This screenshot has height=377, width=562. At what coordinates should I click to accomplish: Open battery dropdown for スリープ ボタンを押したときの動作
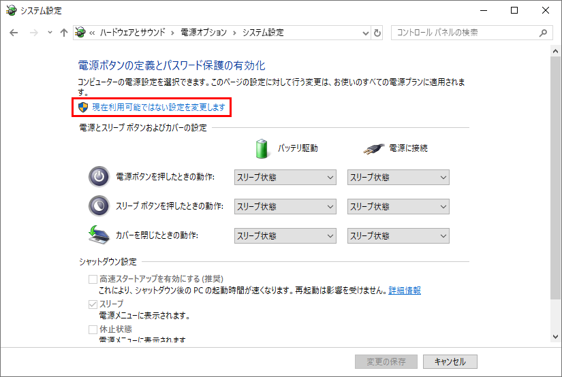coord(285,207)
